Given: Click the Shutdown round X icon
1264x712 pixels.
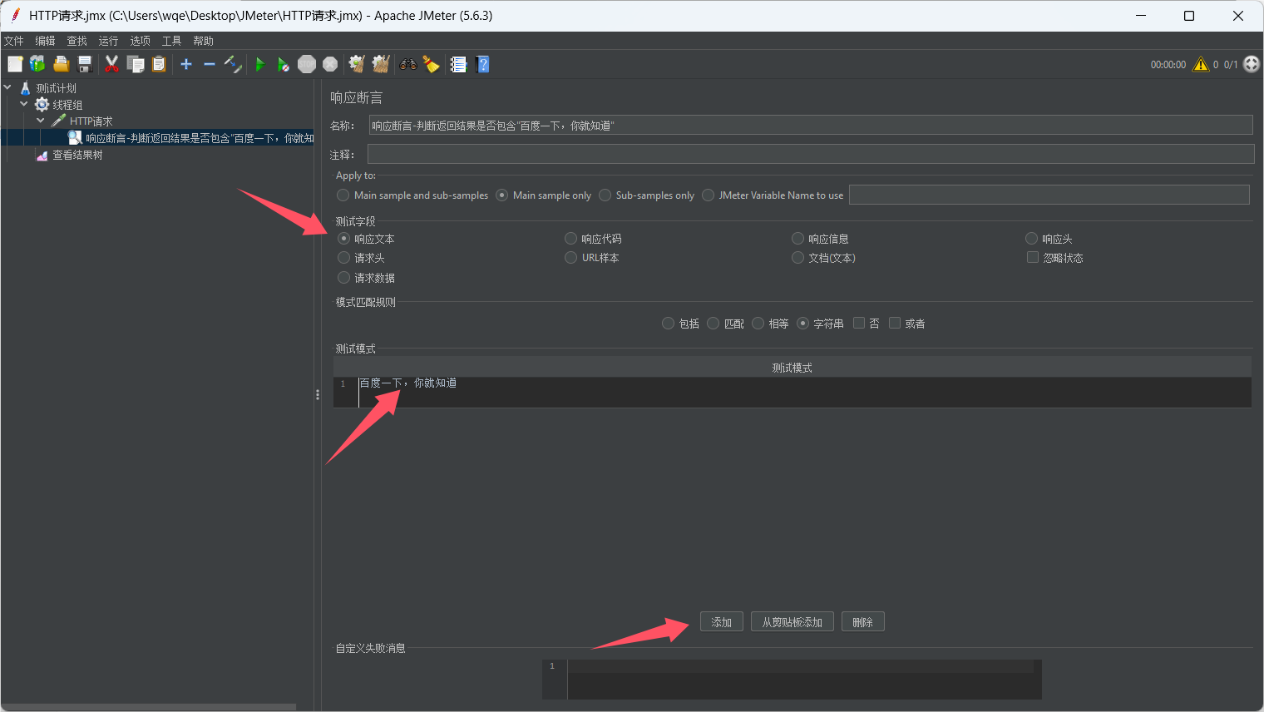Looking at the screenshot, I should pos(330,64).
